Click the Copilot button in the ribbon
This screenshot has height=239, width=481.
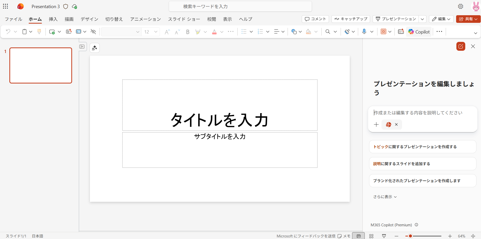[419, 32]
